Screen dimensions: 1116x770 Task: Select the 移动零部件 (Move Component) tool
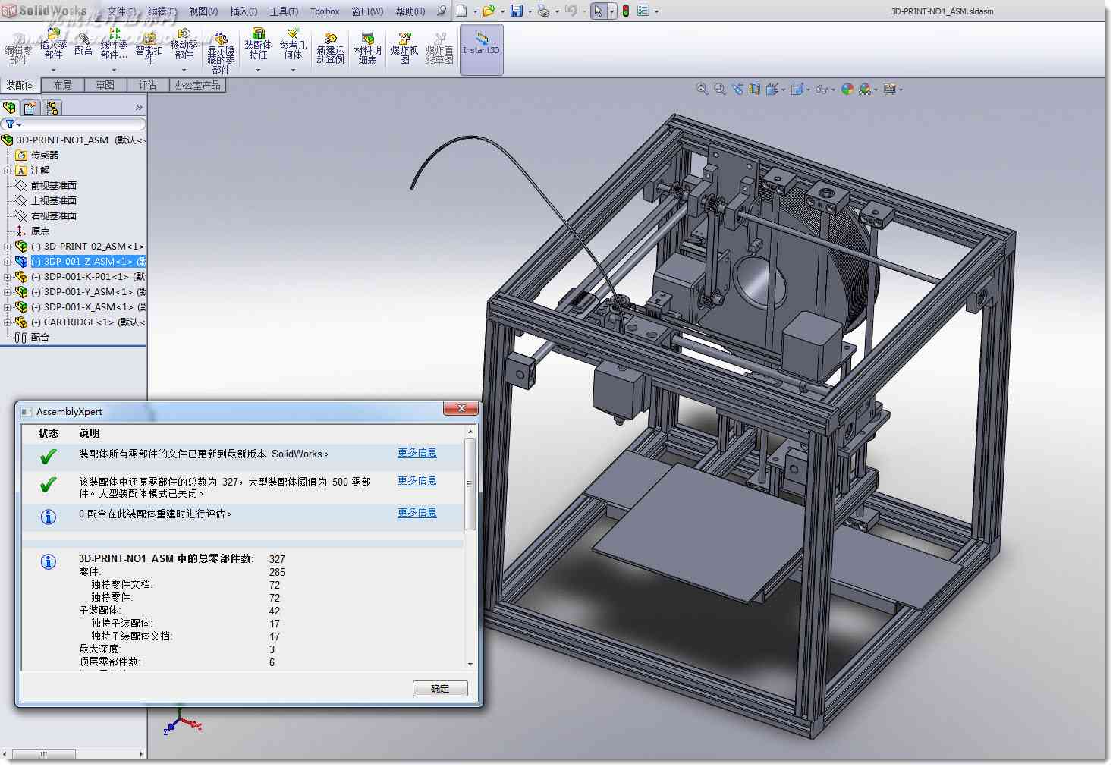(184, 44)
